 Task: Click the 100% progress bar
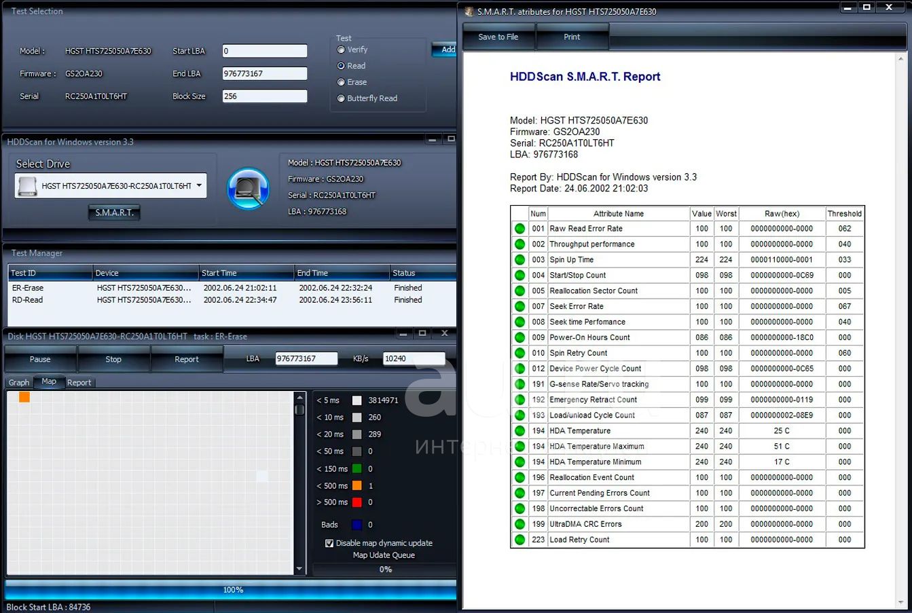[x=231, y=590]
